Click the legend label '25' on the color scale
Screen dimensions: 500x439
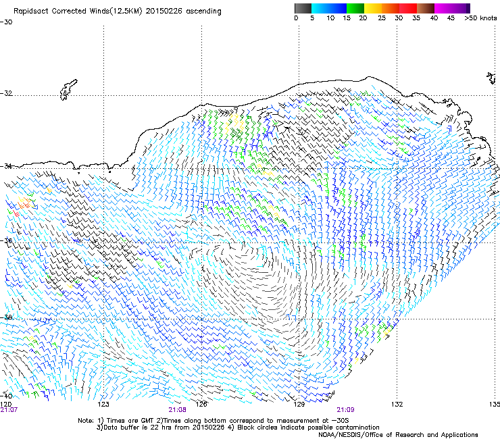point(382,18)
